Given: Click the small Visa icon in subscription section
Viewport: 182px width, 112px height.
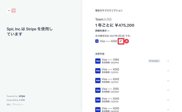Looking at the screenshot, I should coord(97,41).
